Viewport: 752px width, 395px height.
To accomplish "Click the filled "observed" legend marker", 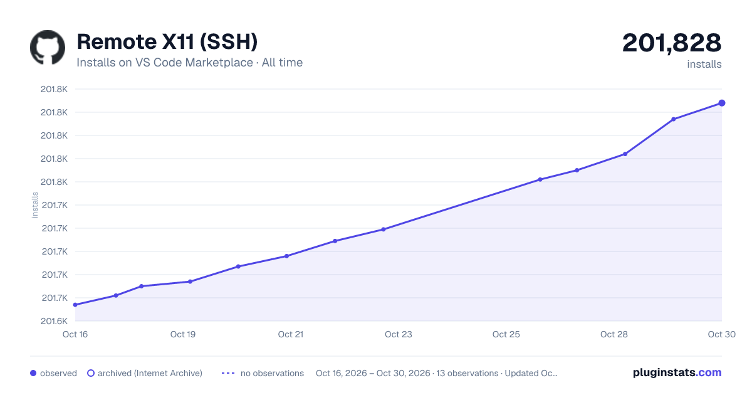I will coord(33,373).
